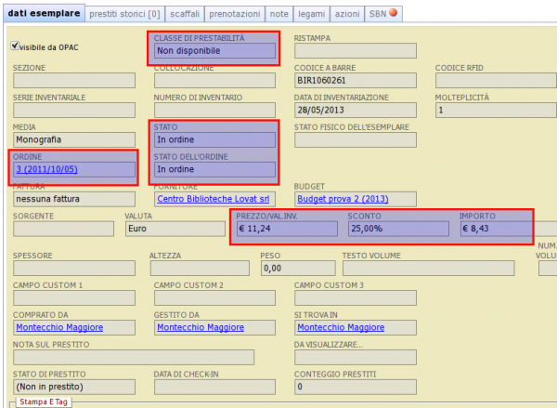Select the dati esemplare tab
The image size is (557, 408).
[x=43, y=13]
